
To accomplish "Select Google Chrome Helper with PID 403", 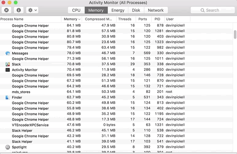I will tap(116, 36).
